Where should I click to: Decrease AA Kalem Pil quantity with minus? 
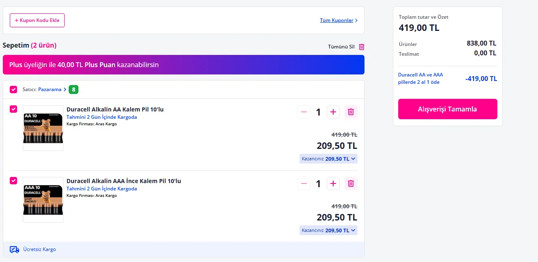point(304,112)
